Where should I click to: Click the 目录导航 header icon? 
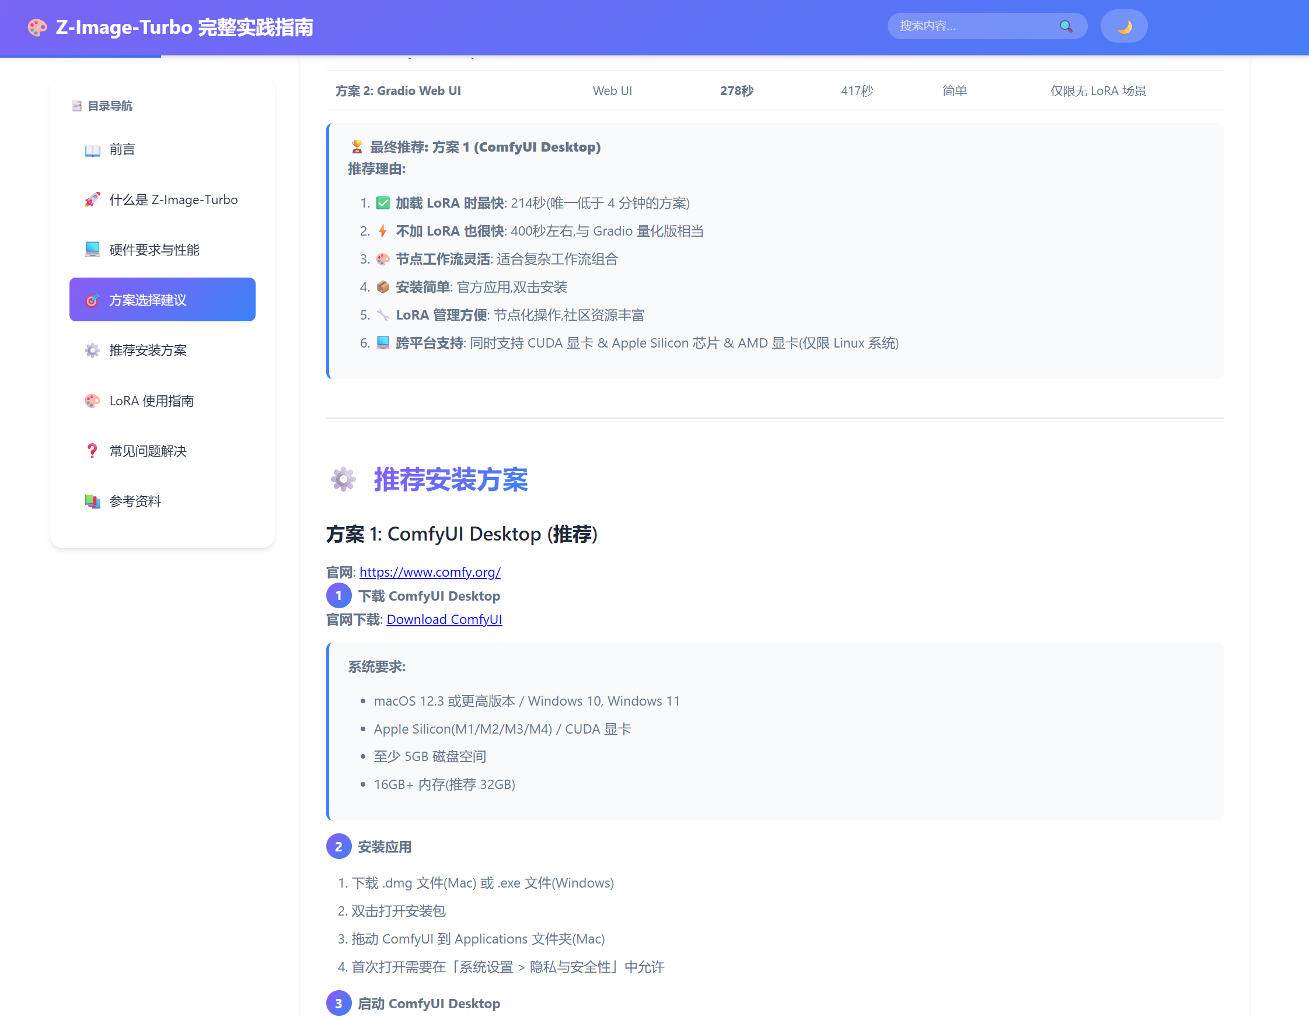(76, 106)
